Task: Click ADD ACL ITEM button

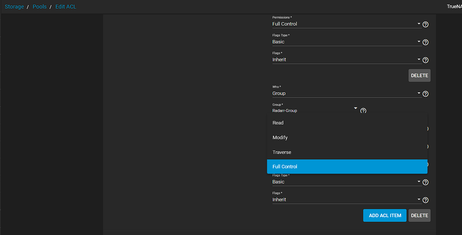Action: [x=385, y=216]
